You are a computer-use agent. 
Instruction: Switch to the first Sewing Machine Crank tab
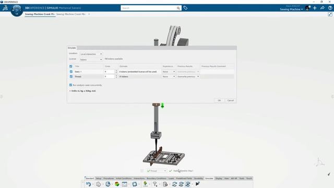(40, 14)
